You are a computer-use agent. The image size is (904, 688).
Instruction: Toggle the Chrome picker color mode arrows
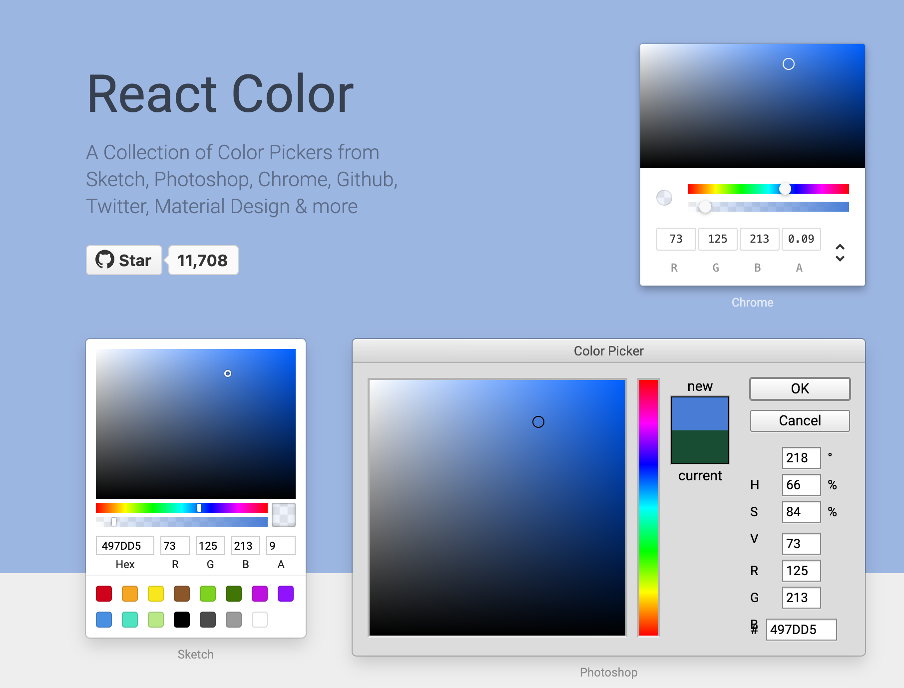coord(840,253)
